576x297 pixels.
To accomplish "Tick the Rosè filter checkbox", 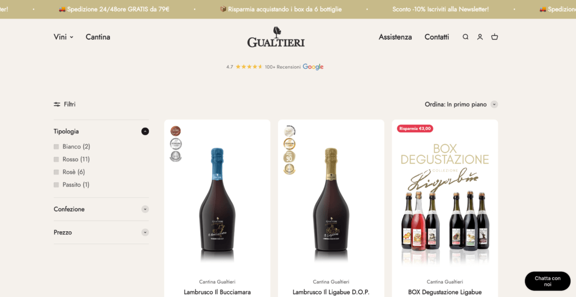I will click(56, 172).
